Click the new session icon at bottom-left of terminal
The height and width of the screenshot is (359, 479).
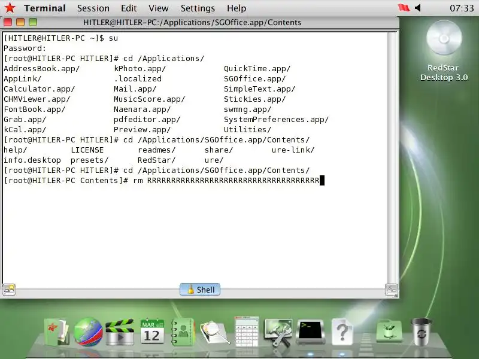(x=9, y=290)
